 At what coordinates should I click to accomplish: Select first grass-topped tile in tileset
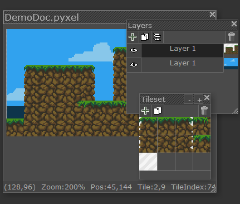coord(148,126)
